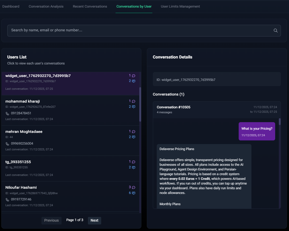Click blue message icon for tg_393351255

(x=134, y=167)
